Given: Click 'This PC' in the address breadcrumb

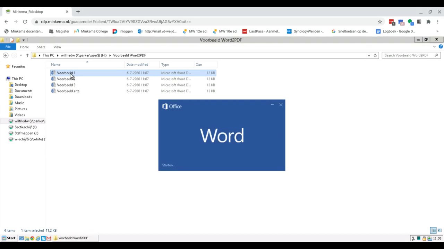Looking at the screenshot, I should (48, 55).
